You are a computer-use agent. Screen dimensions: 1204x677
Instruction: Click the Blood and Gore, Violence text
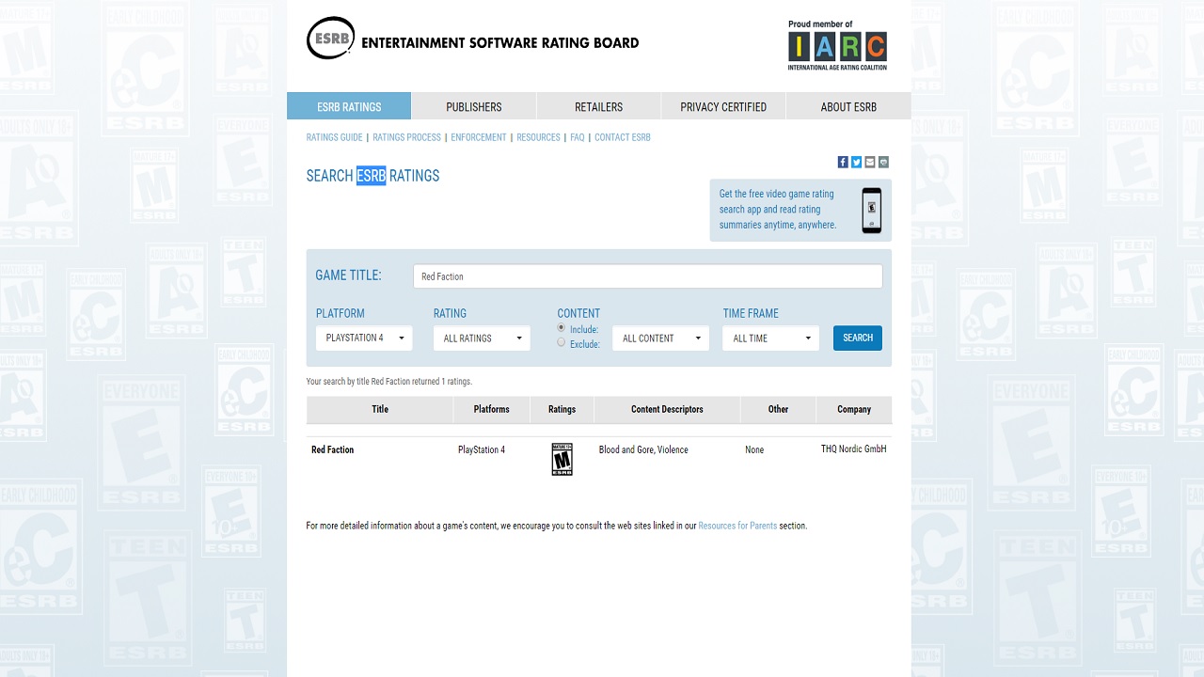coord(643,449)
